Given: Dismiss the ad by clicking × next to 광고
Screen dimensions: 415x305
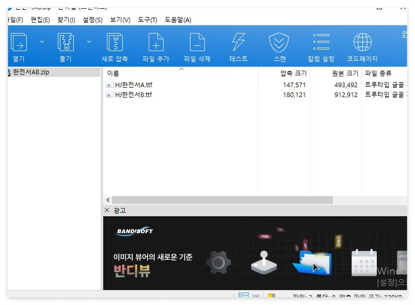Looking at the screenshot, I should 107,210.
